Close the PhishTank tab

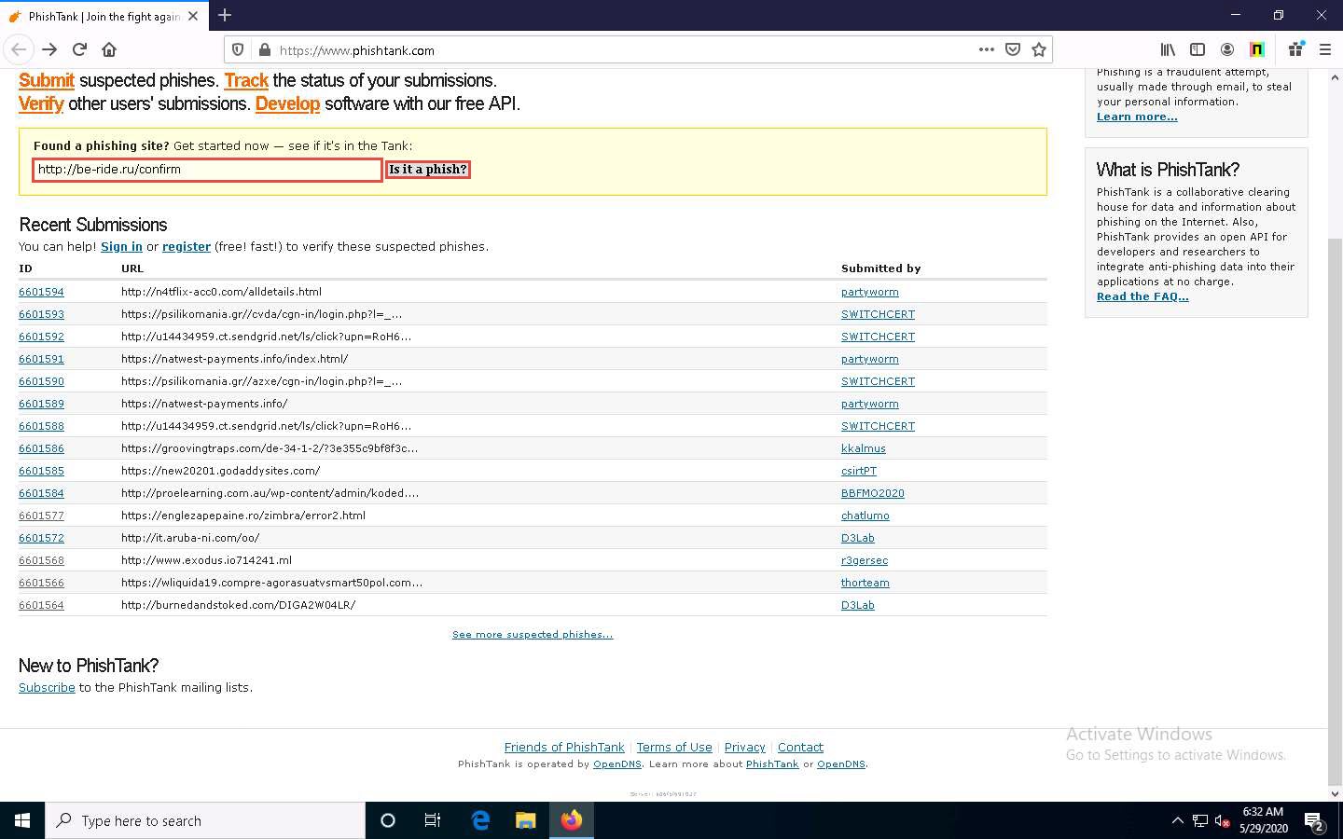(193, 16)
